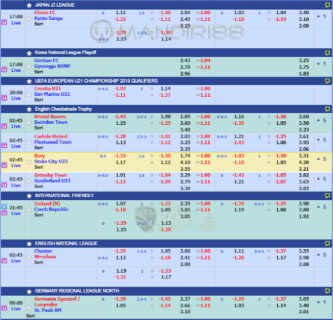333x320 pixels.
Task: Open stats icon for Croatia U21 match
Action: click(4, 98)
